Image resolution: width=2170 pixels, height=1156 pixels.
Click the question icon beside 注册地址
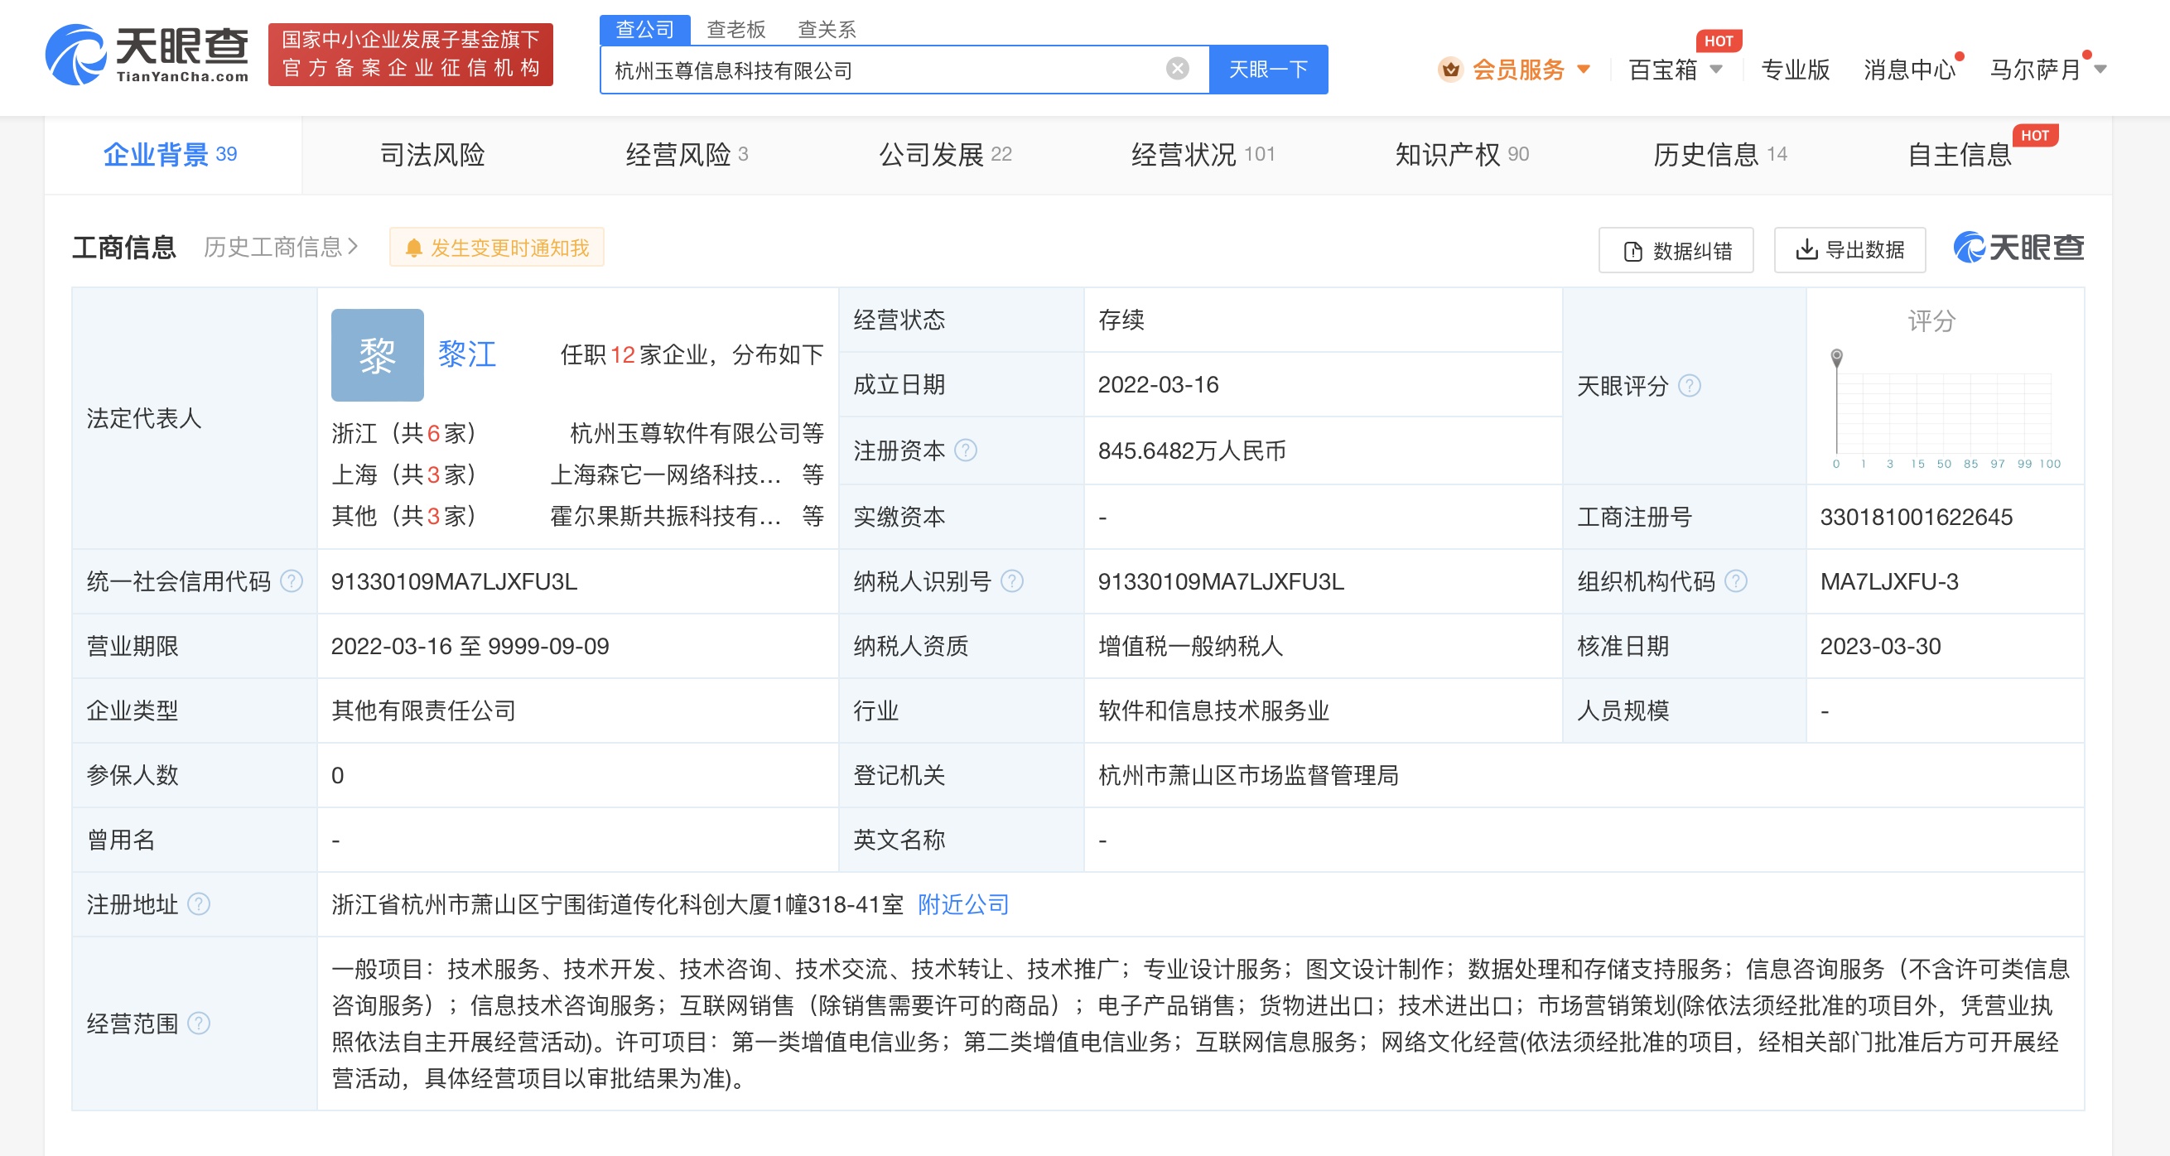(199, 904)
